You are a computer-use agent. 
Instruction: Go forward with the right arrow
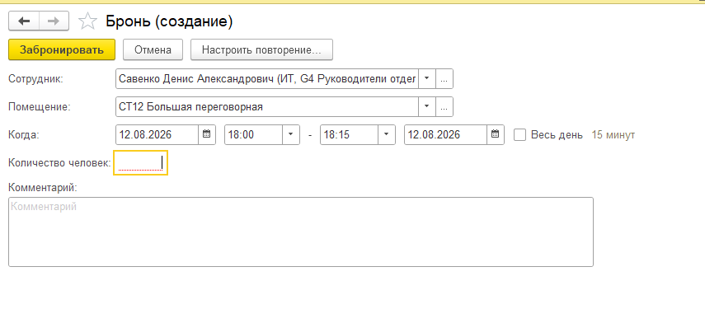pyautogui.click(x=54, y=21)
